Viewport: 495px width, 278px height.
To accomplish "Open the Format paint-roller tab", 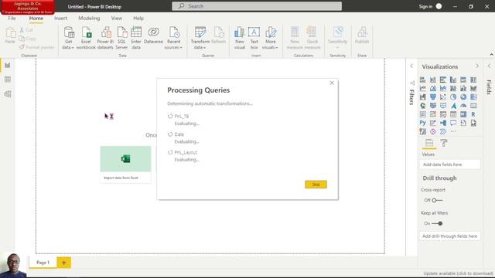I will [x=443, y=143].
